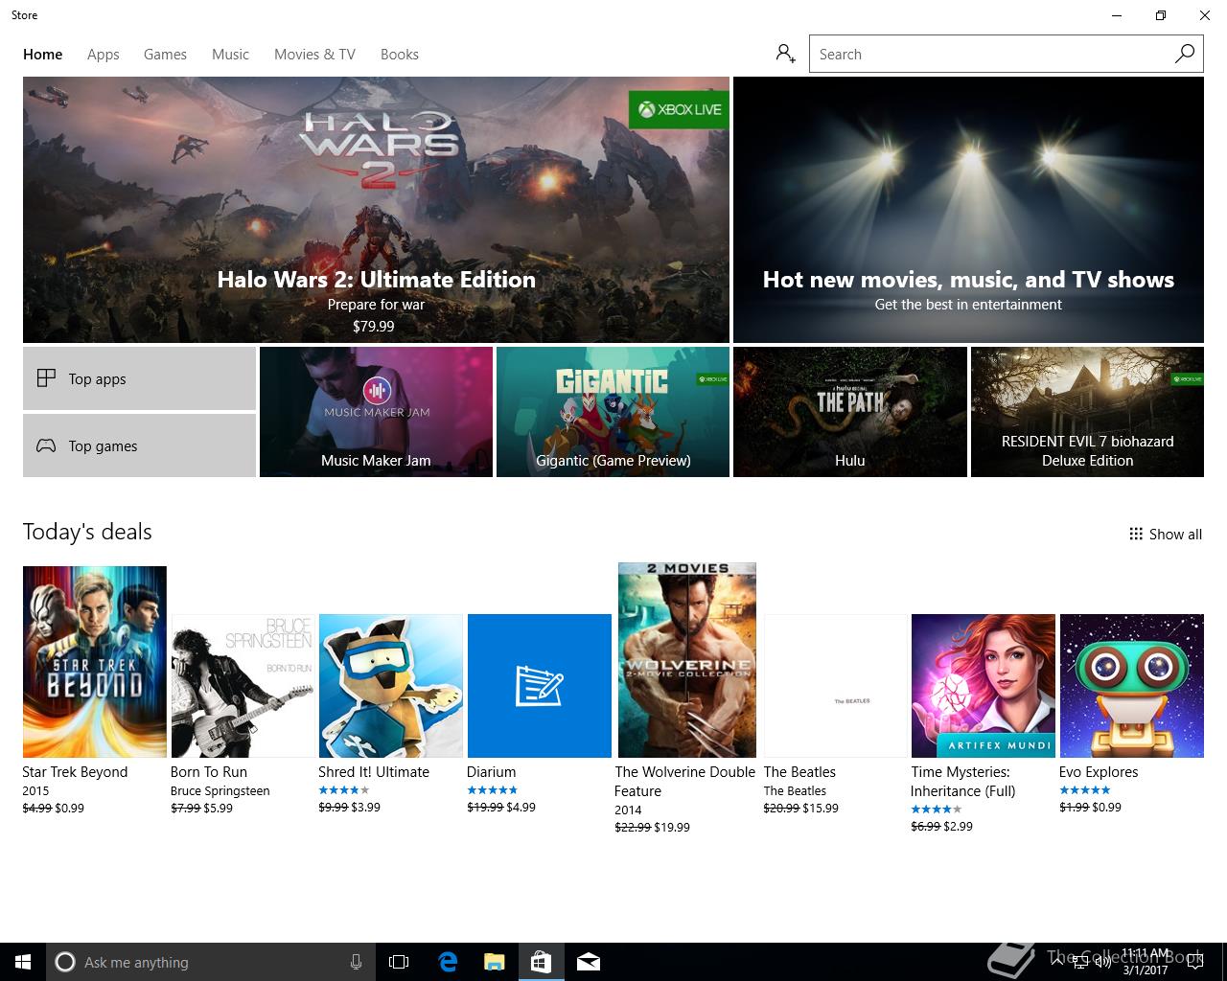Click the Diarium $4.99 sale price
Screen dimensions: 1227x981
tap(521, 808)
